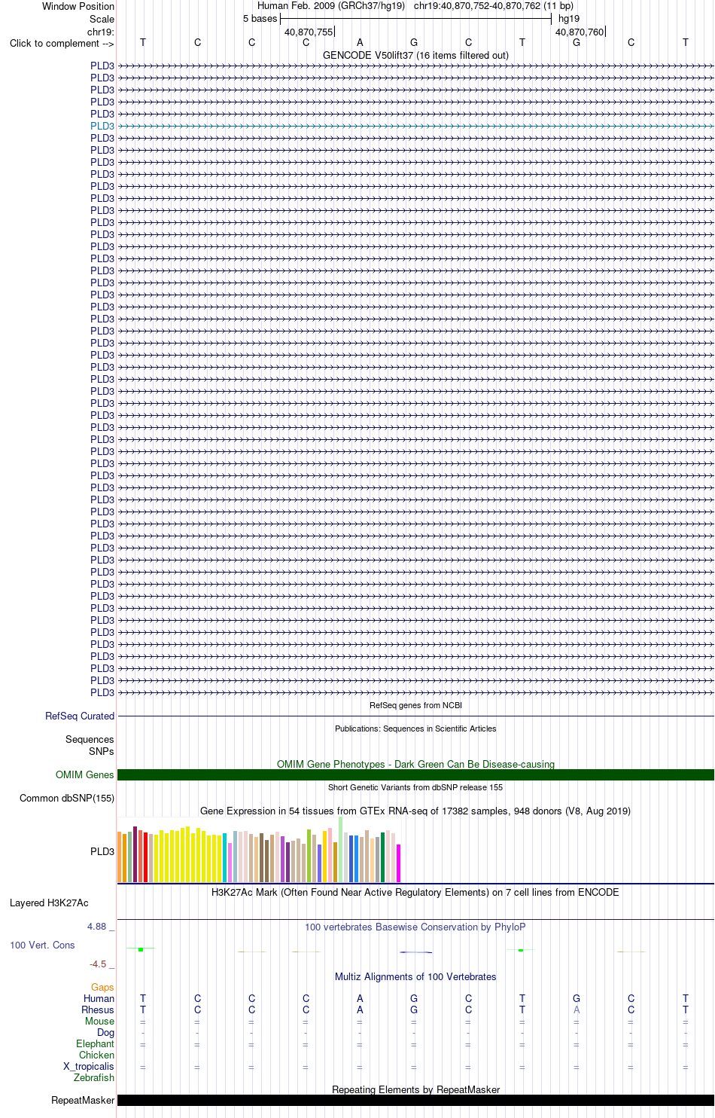Select the chr19: ruler label
The height and width of the screenshot is (1118, 715).
pyautogui.click(x=101, y=32)
